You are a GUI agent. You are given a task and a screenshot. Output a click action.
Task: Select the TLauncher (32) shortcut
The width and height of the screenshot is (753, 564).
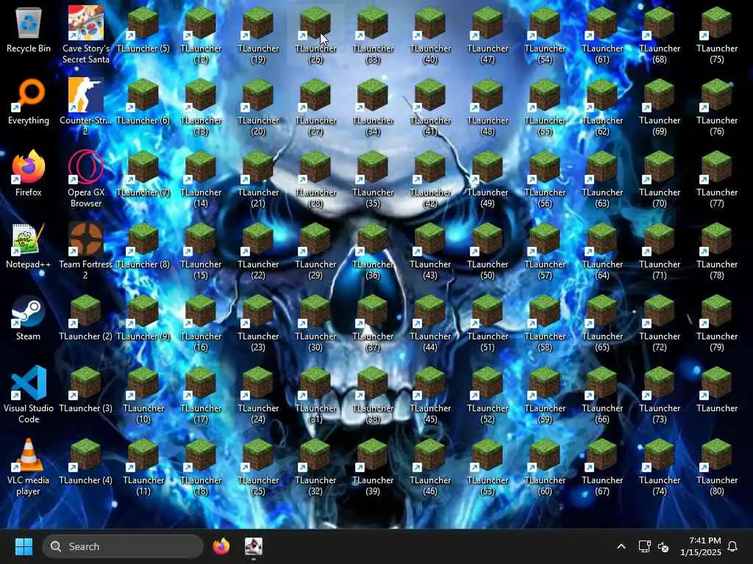315,466
